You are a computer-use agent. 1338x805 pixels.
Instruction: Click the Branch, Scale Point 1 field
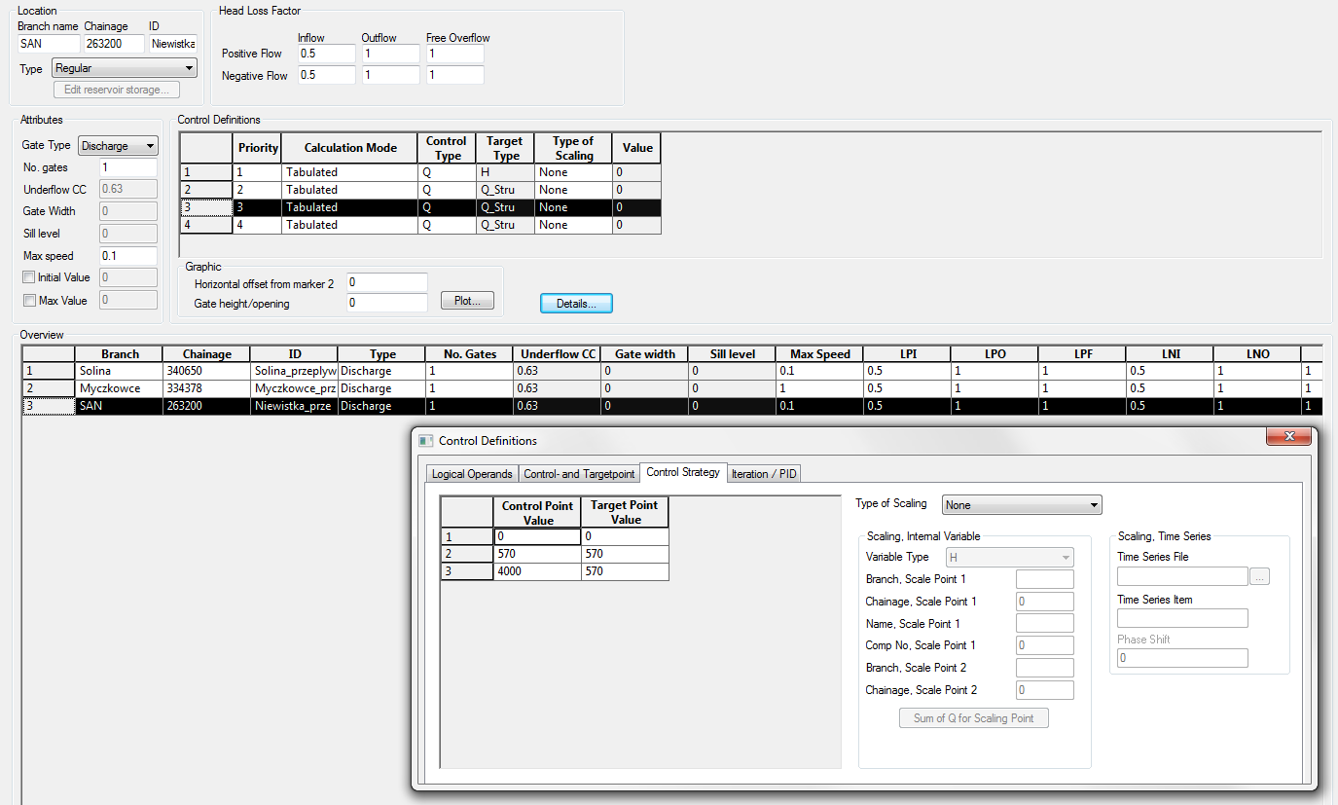click(x=1045, y=580)
